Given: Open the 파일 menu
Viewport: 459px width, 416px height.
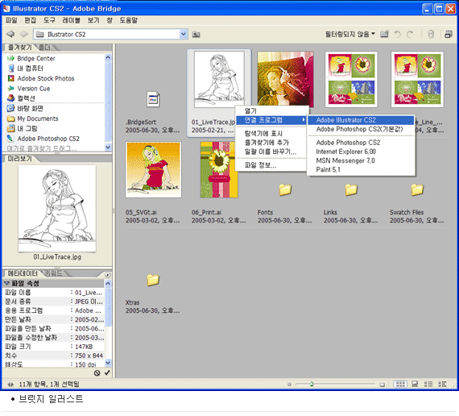Looking at the screenshot, I should [x=11, y=20].
